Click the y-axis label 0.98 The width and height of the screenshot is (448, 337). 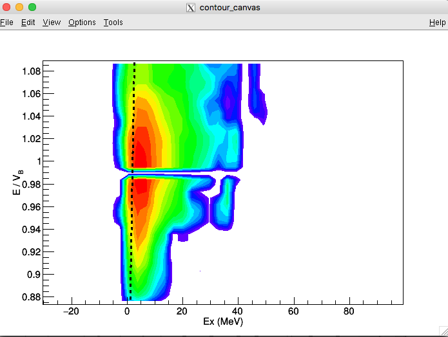pyautogui.click(x=32, y=185)
